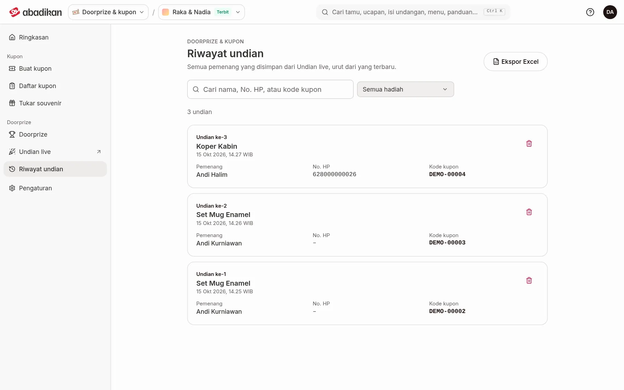Click the global Cari tamu search bar
The height and width of the screenshot is (390, 624).
click(x=413, y=12)
